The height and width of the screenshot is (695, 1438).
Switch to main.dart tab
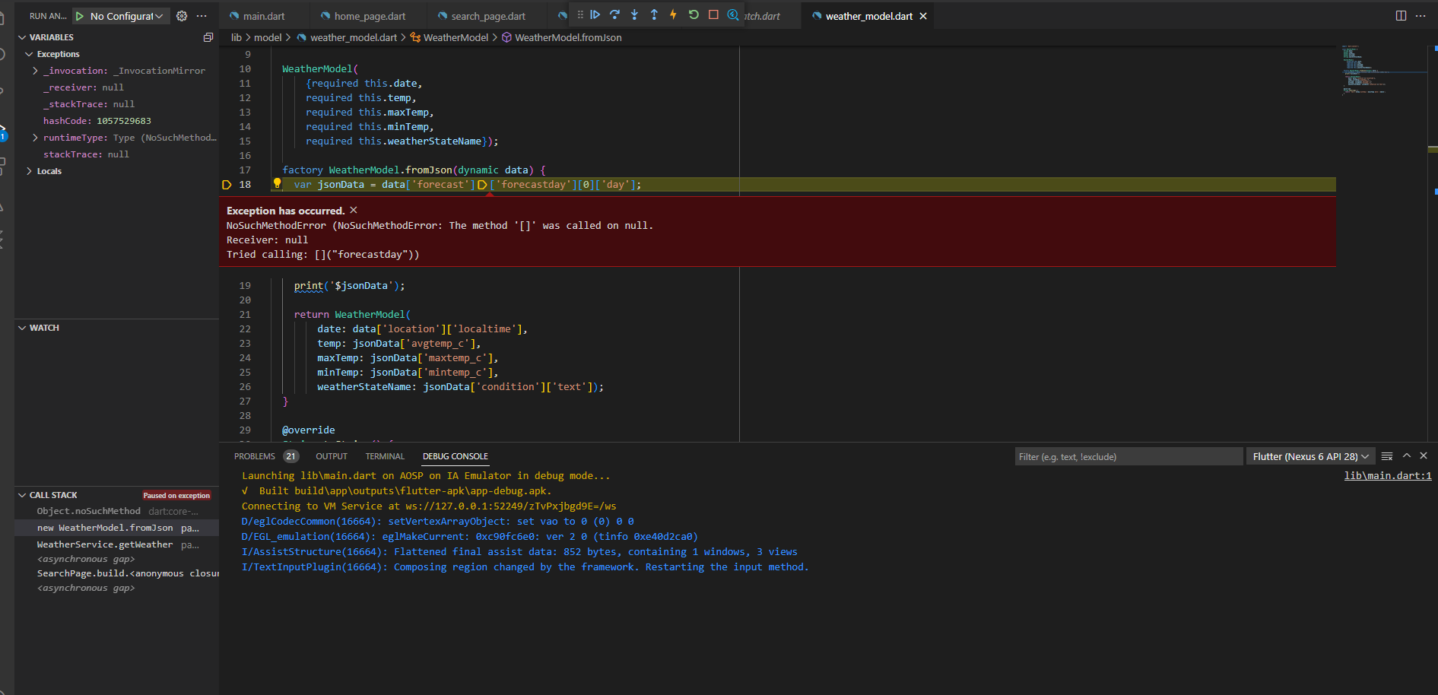pos(264,16)
